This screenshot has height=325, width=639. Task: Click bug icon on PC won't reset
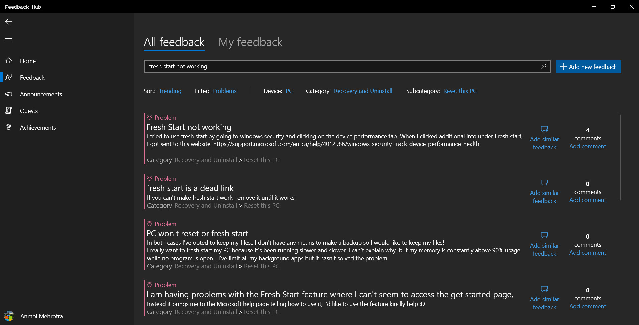click(x=150, y=224)
